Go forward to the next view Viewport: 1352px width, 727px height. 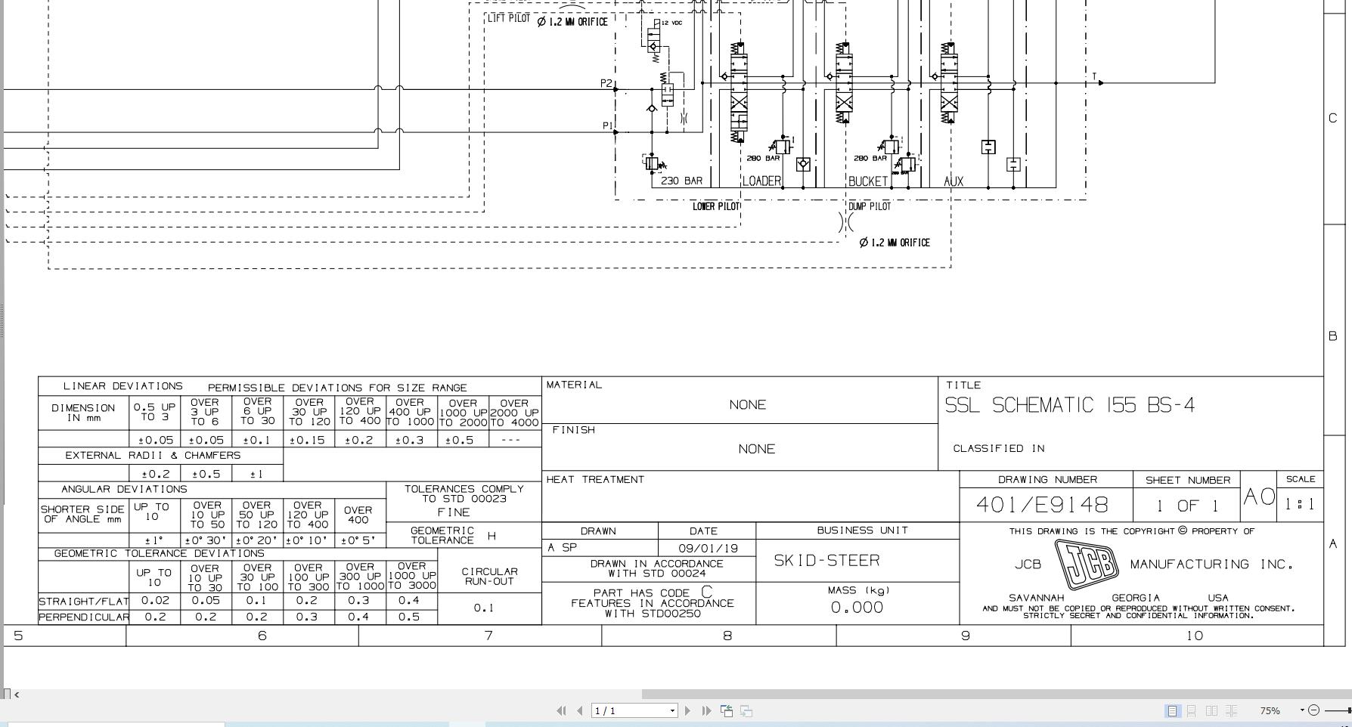pos(746,710)
